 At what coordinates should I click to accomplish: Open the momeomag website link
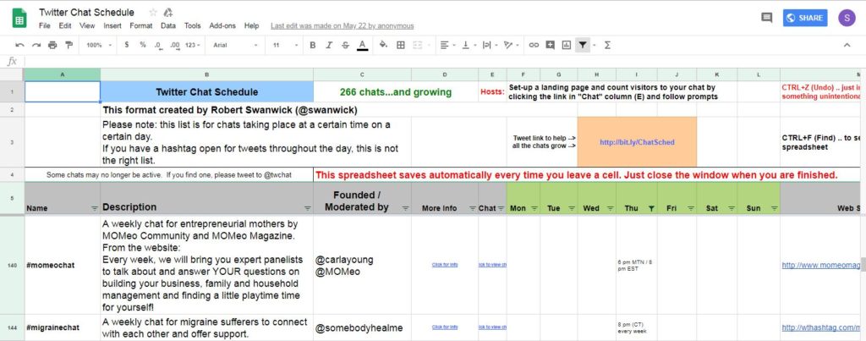point(821,266)
